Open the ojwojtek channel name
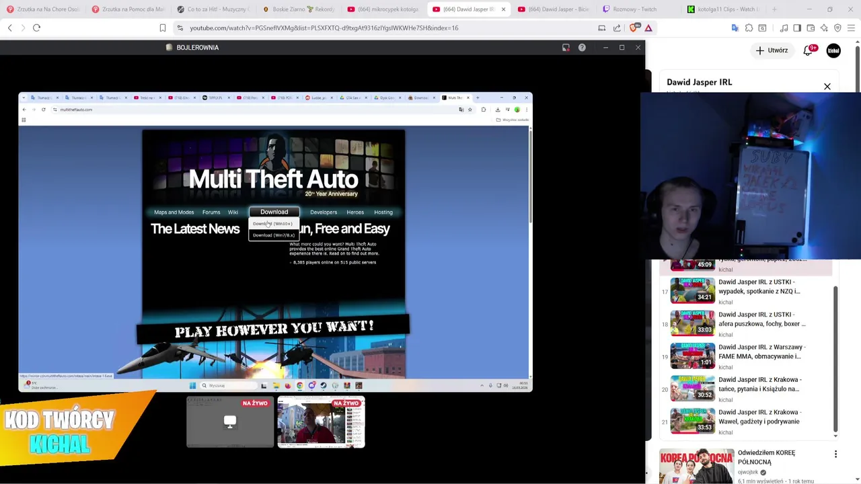Image resolution: width=861 pixels, height=484 pixels. click(747, 472)
